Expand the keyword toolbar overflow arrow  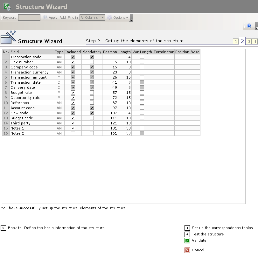click(131, 20)
